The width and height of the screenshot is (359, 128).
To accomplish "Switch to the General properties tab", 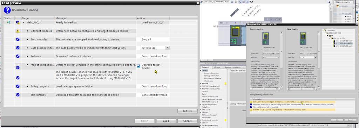I will pos(205,67).
